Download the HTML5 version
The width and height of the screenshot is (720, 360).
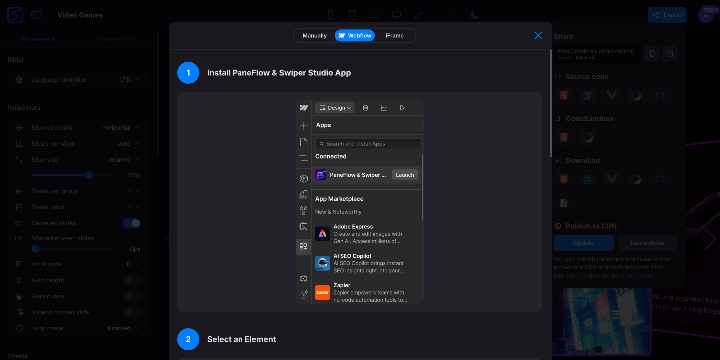coord(563,179)
